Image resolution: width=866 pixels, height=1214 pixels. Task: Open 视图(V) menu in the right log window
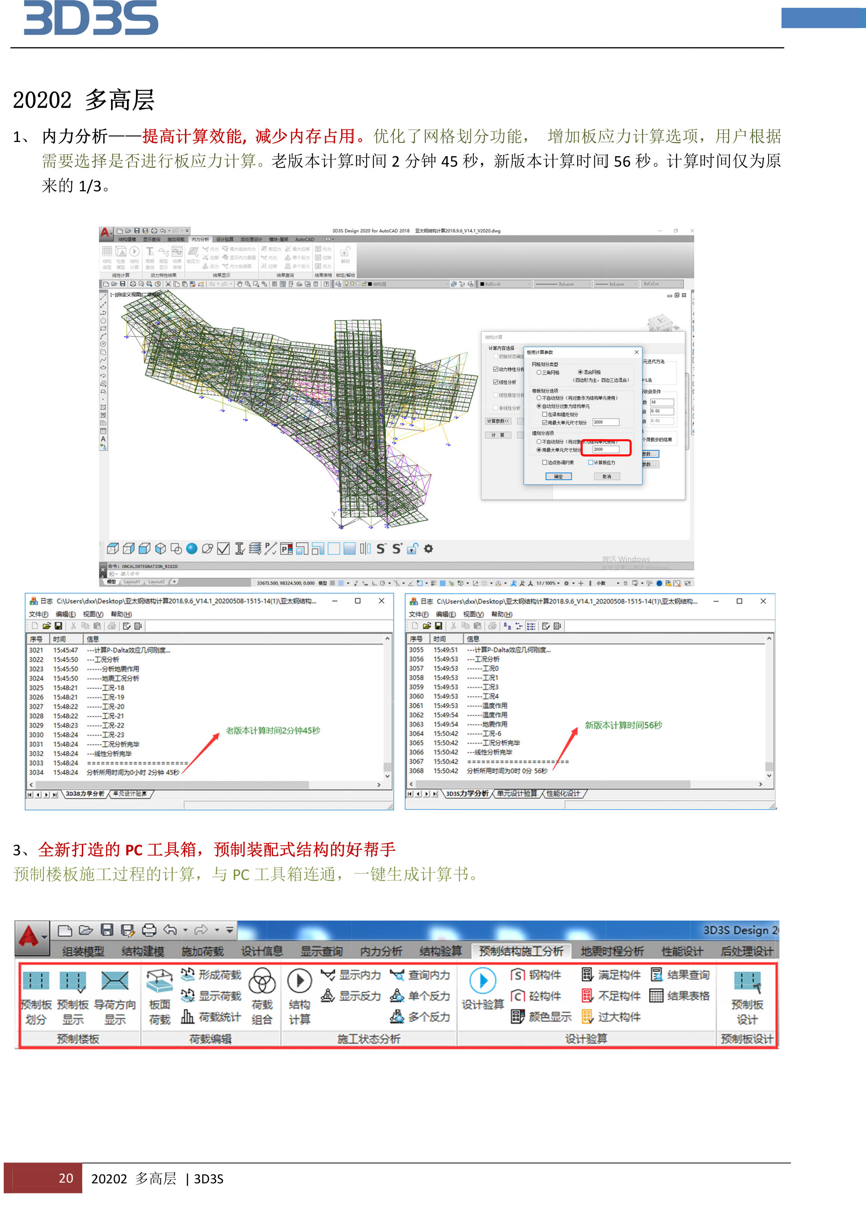coord(473,614)
